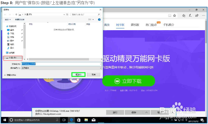This screenshot has width=208, height=124.
Task: Open Task View on taskbar
Action: click(x=64, y=120)
